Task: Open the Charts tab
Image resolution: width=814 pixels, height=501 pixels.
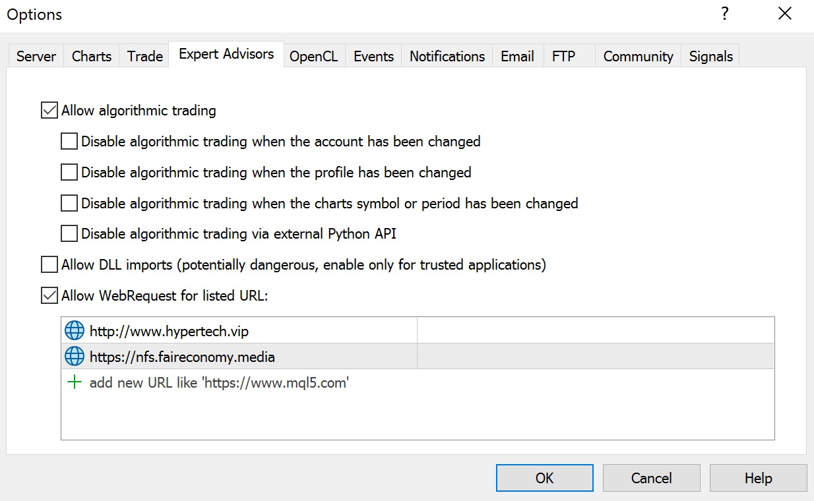Action: (92, 57)
